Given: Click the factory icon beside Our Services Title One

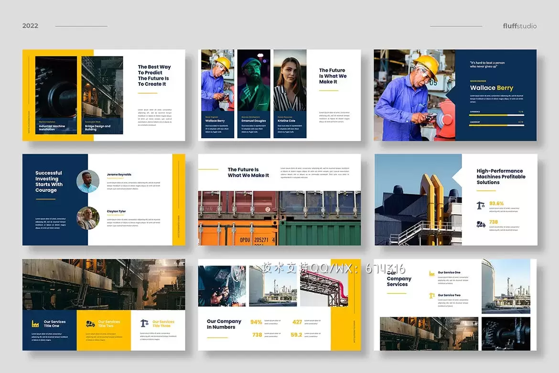Looking at the screenshot, I should 35,324.
